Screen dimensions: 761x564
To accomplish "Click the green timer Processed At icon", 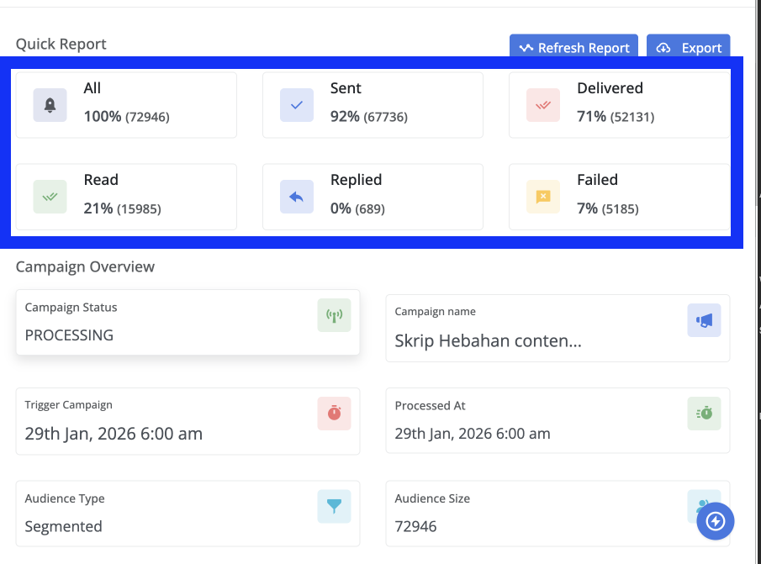I will (704, 414).
